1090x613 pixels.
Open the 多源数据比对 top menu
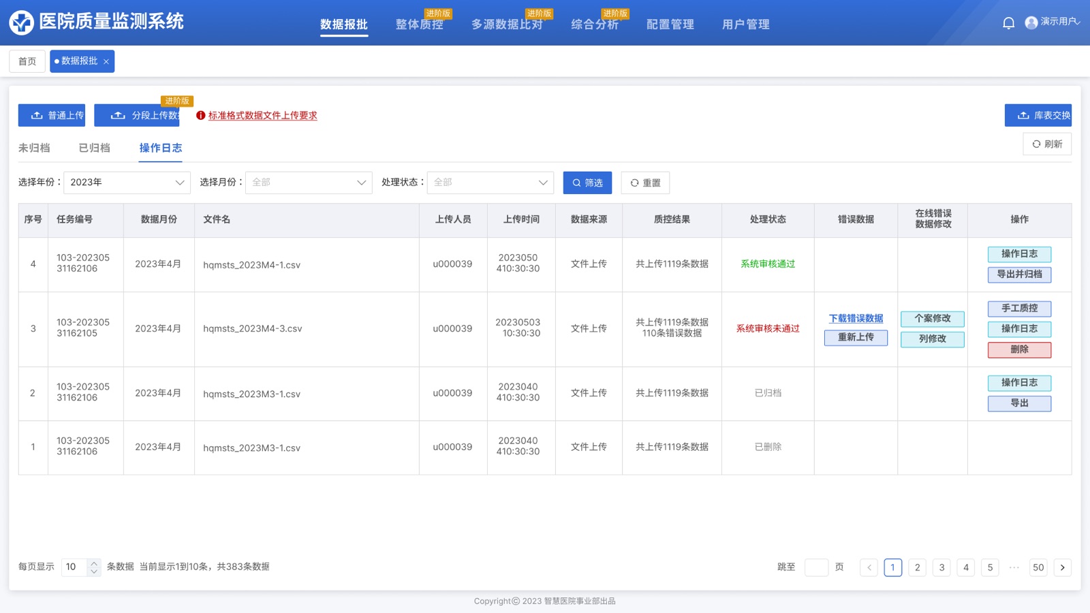pos(508,25)
